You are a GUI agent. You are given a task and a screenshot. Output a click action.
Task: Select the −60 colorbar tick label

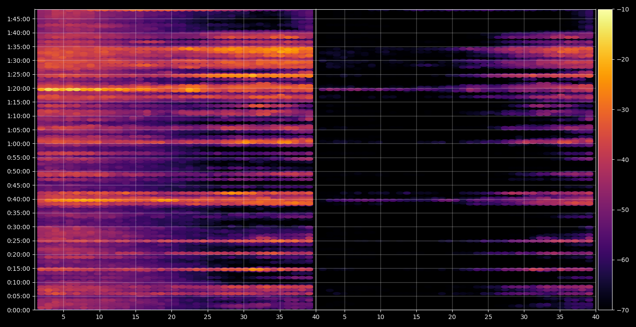[x=622, y=260]
